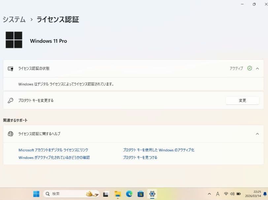Click the volume speaker tray icon

point(232,194)
